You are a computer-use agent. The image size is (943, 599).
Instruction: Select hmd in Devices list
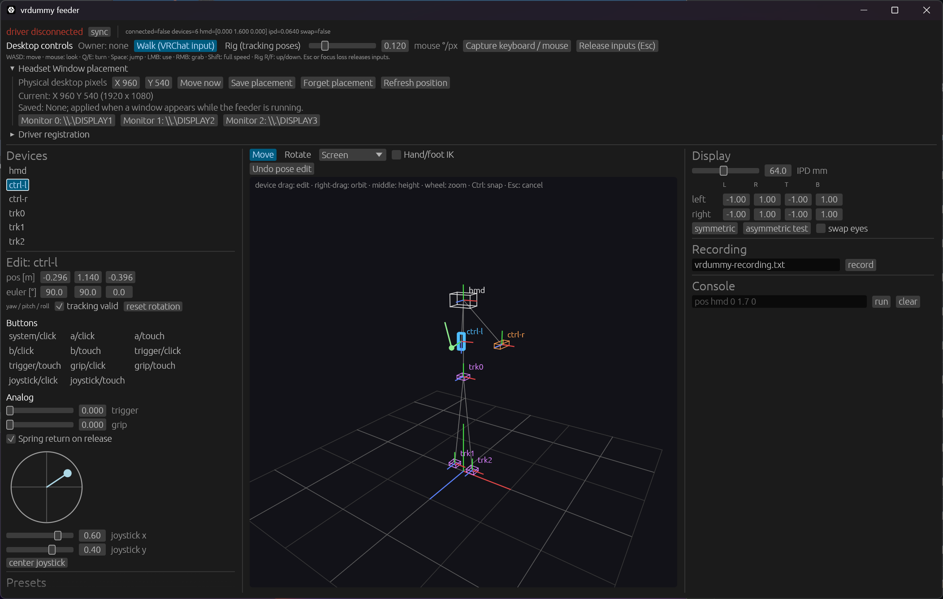coord(17,171)
